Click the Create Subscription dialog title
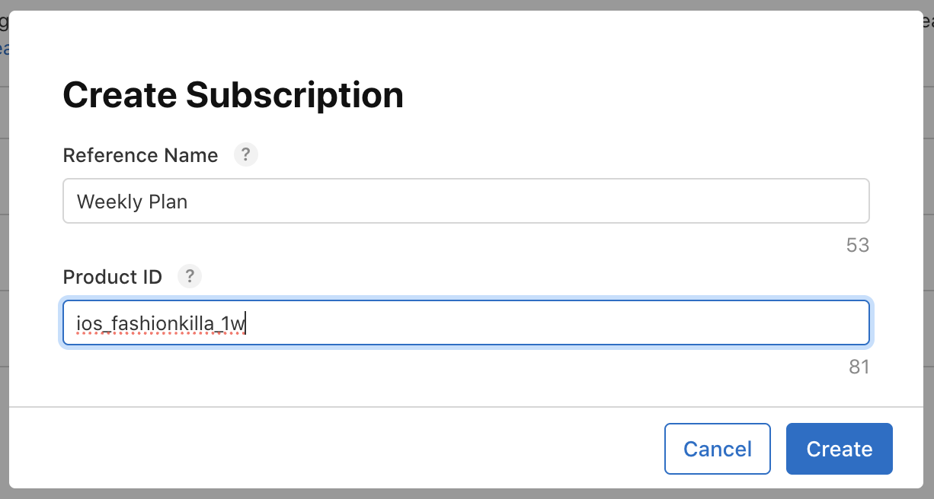Viewport: 934px width, 499px height. [x=233, y=94]
